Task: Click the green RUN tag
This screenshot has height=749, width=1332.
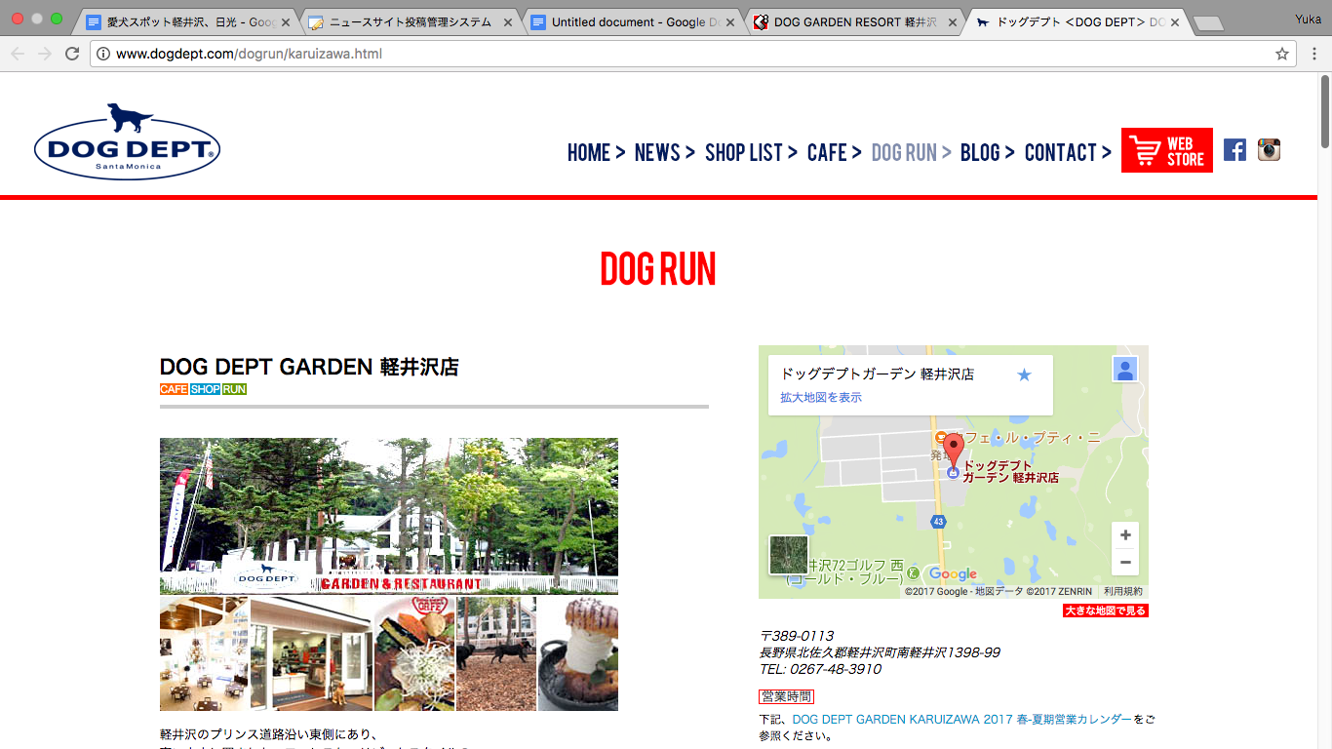Action: coord(234,389)
